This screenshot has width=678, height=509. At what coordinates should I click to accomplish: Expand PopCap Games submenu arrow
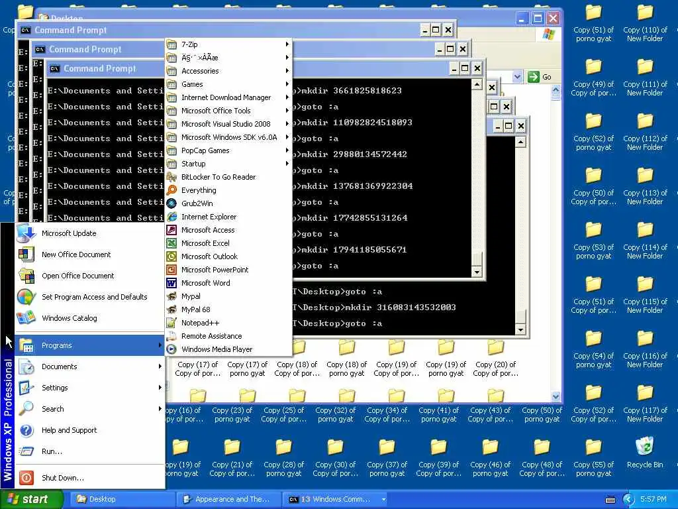click(287, 150)
